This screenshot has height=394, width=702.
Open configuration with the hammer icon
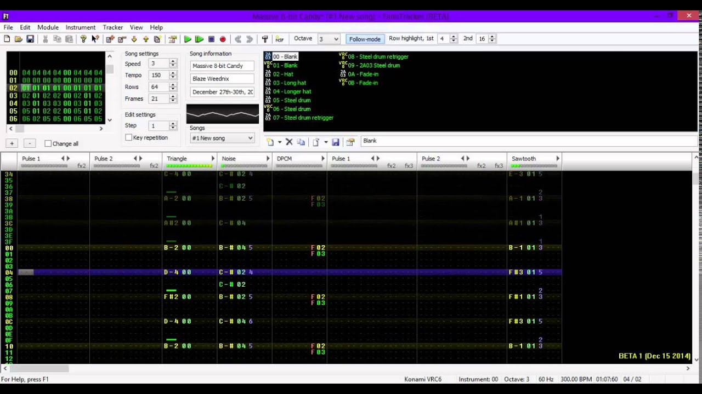pos(265,39)
